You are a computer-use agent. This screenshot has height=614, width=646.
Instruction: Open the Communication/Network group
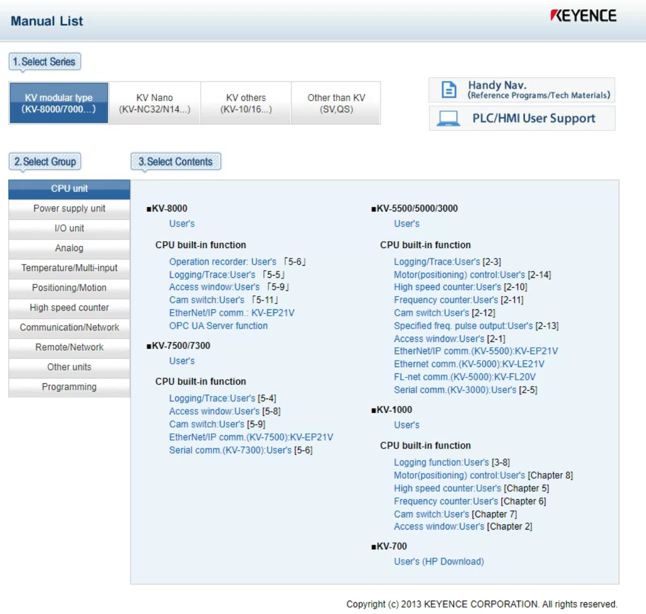(x=69, y=327)
